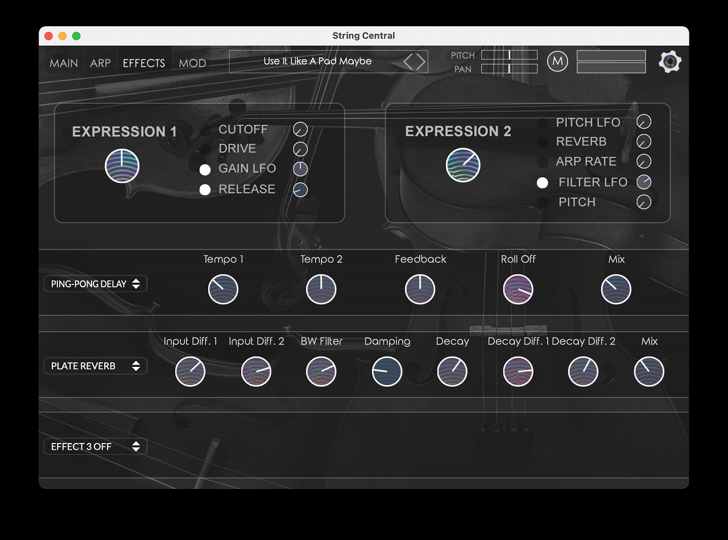The width and height of the screenshot is (728, 540).
Task: Click the Expression 2 main knob
Action: [463, 165]
